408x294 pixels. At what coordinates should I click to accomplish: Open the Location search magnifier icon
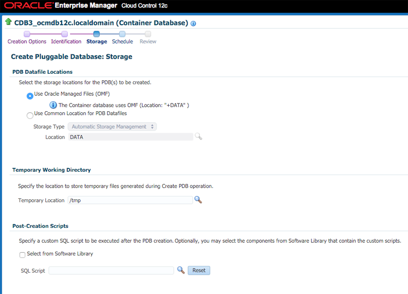[198, 137]
